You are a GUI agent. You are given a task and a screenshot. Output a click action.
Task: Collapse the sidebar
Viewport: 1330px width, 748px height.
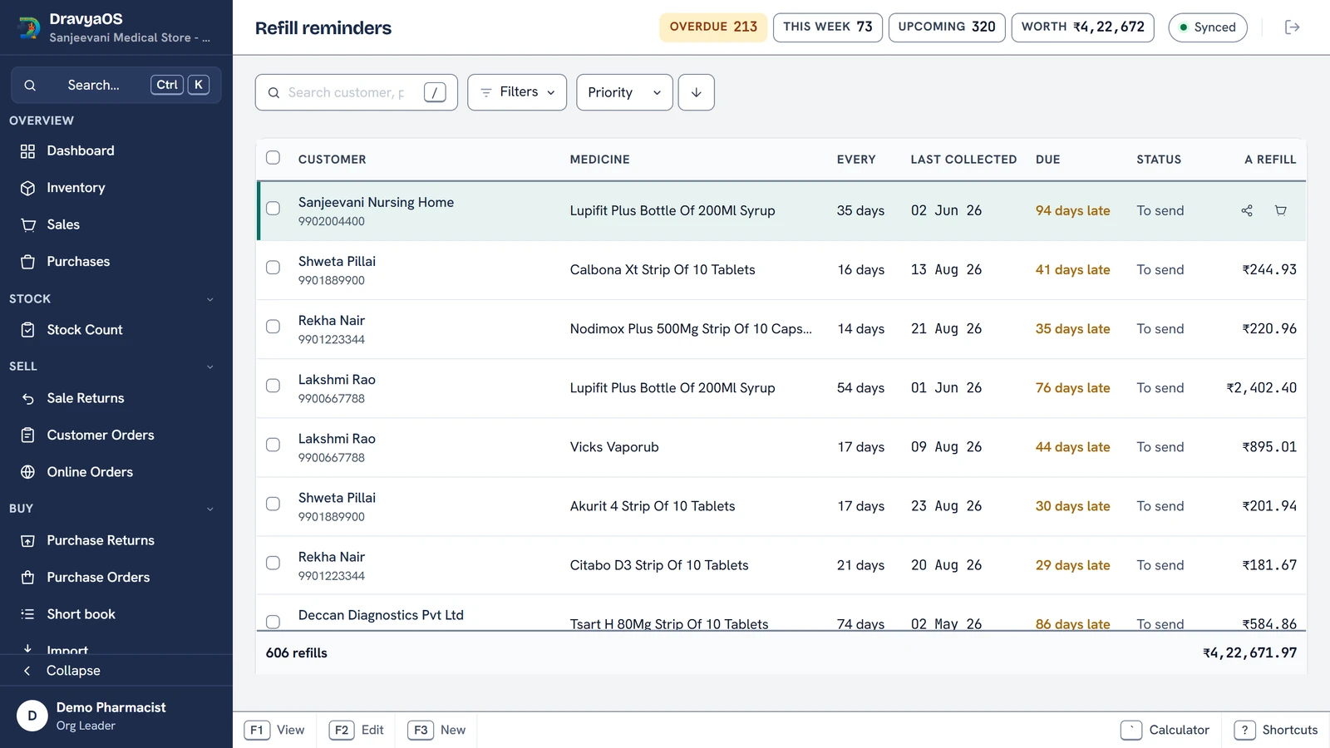[x=116, y=671]
